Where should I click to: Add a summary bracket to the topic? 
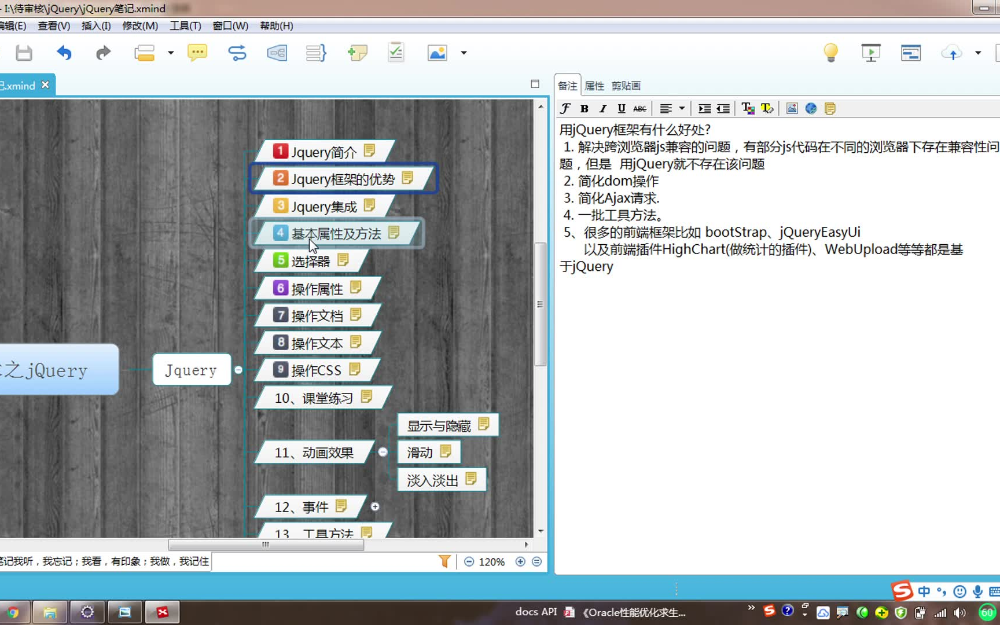click(x=315, y=53)
